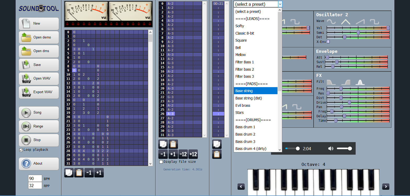Click the FX Drive slider handle
The image size is (410, 196).
[349, 102]
